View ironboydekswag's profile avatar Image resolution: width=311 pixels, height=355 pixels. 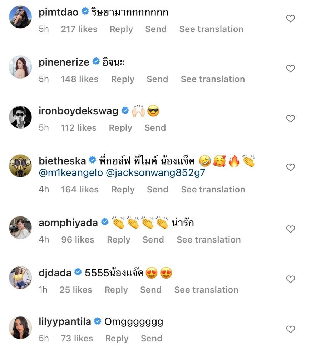pos(20,117)
